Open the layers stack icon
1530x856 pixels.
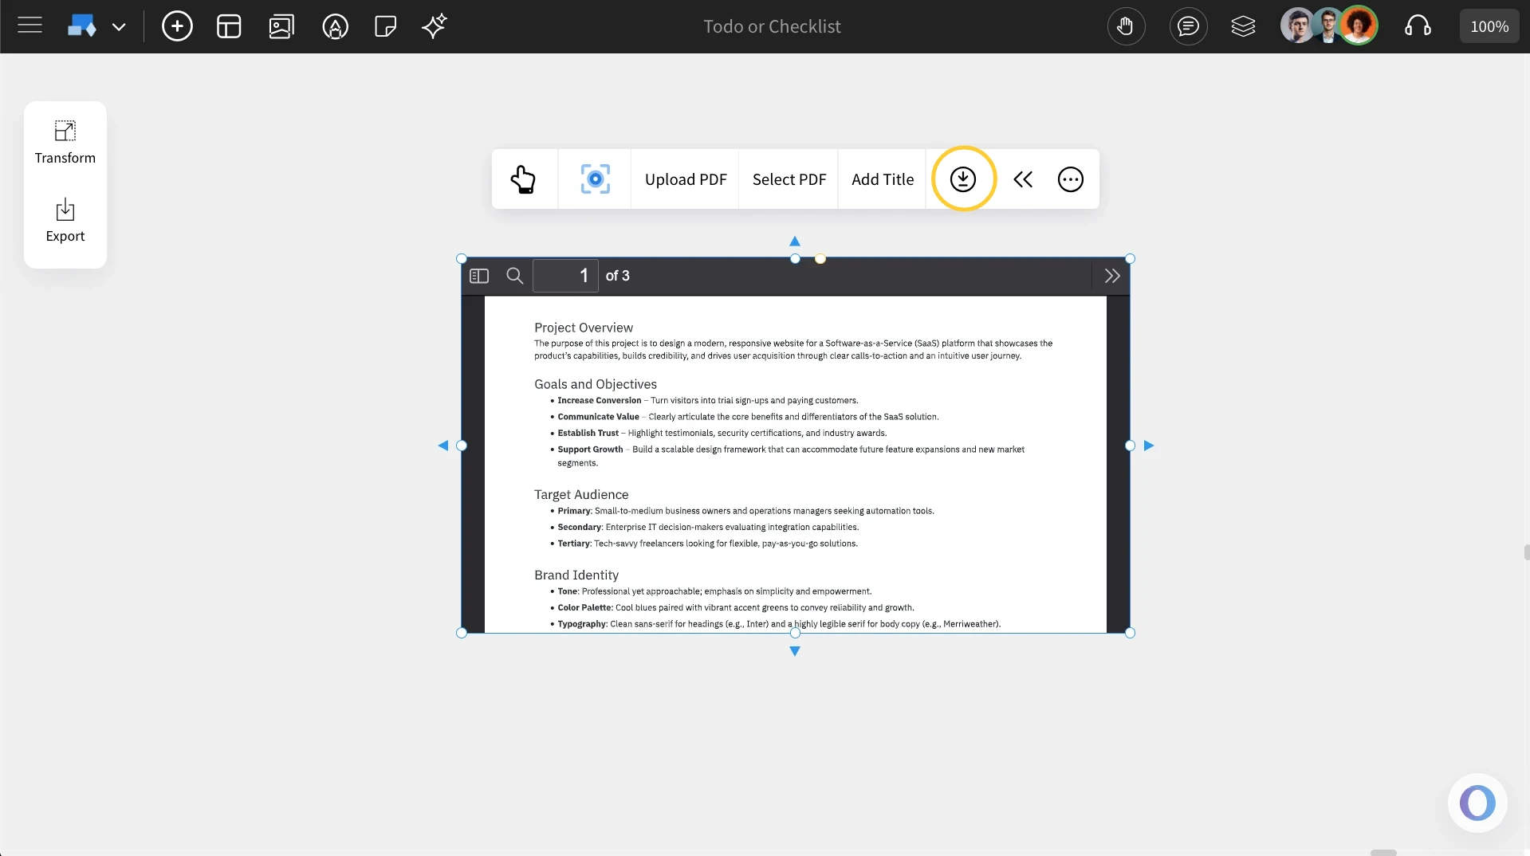[1243, 26]
